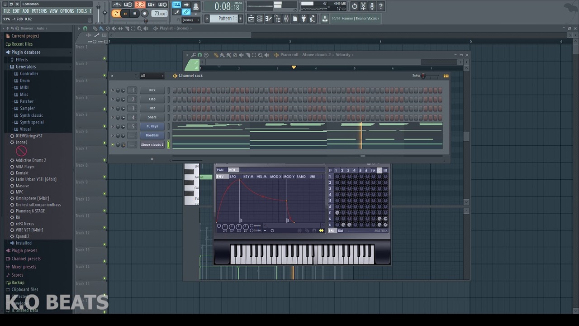The image size is (579, 326).
Task: Click the Kick channel button
Action: [x=152, y=90]
